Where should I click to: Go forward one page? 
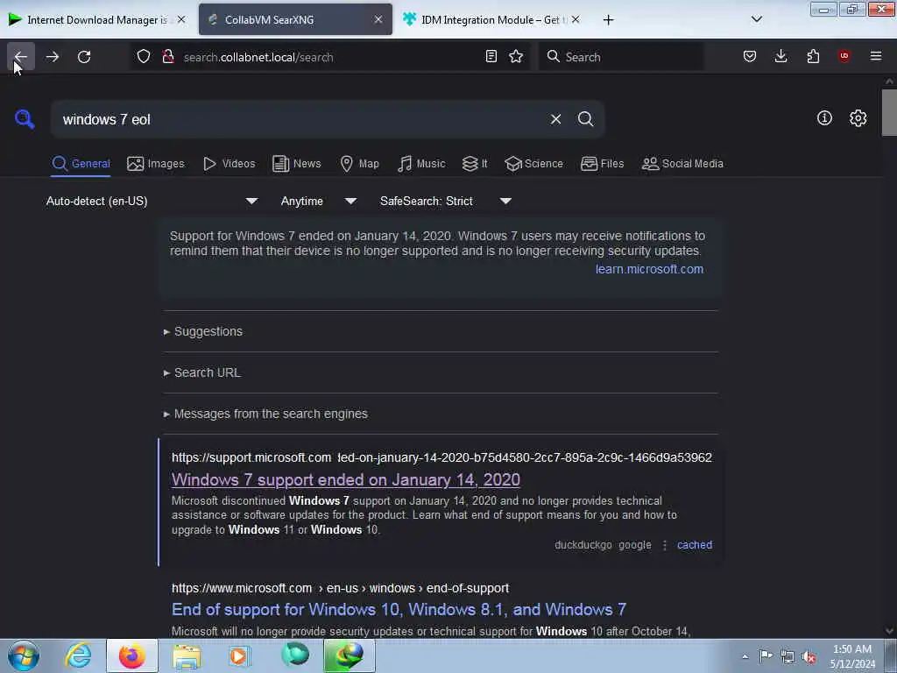(x=52, y=57)
